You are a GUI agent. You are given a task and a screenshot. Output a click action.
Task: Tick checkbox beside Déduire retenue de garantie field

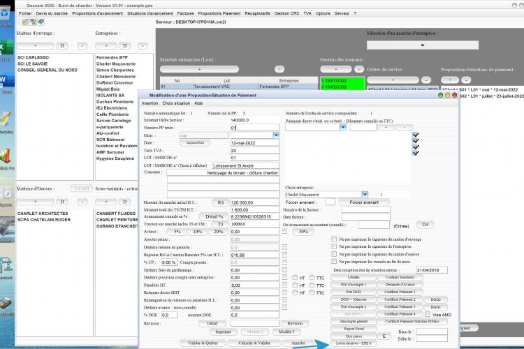coord(285,247)
